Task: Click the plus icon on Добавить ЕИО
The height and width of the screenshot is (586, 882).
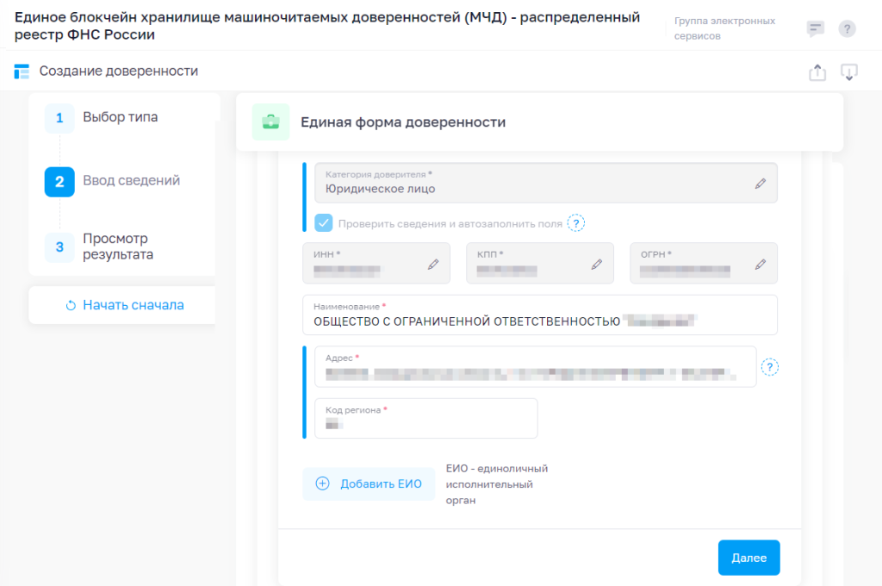Action: (x=322, y=483)
